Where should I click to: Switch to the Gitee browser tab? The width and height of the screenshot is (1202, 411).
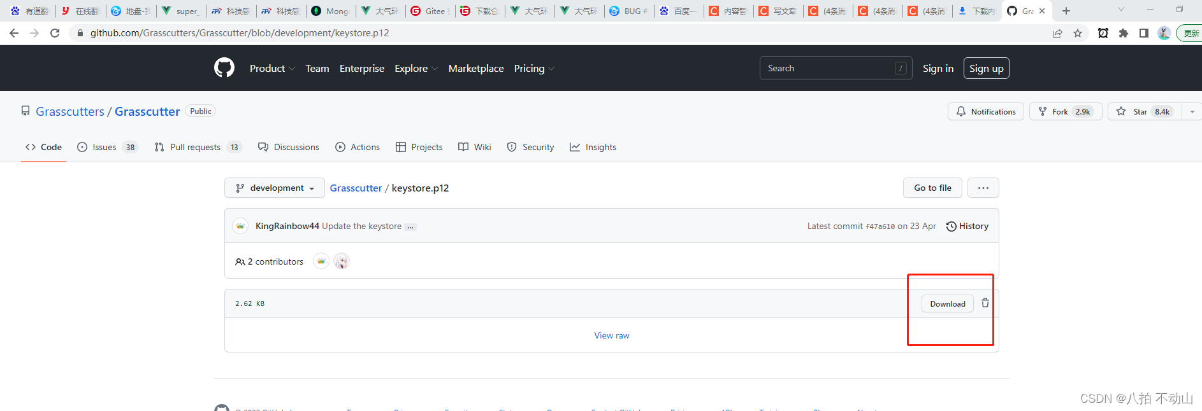[431, 11]
